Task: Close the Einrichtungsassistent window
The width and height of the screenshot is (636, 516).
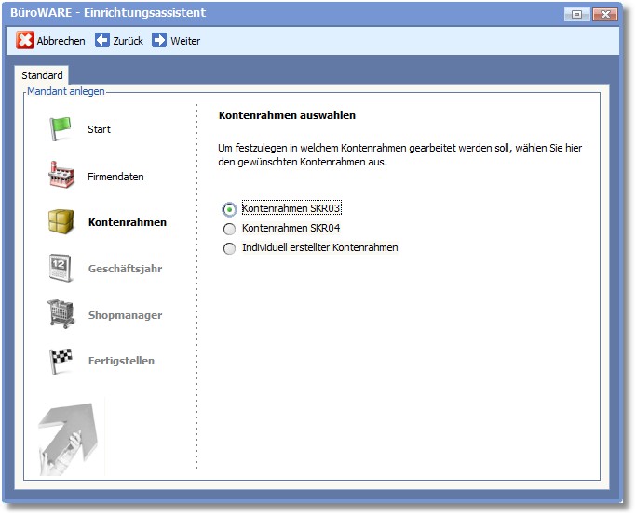Action: pyautogui.click(x=604, y=14)
